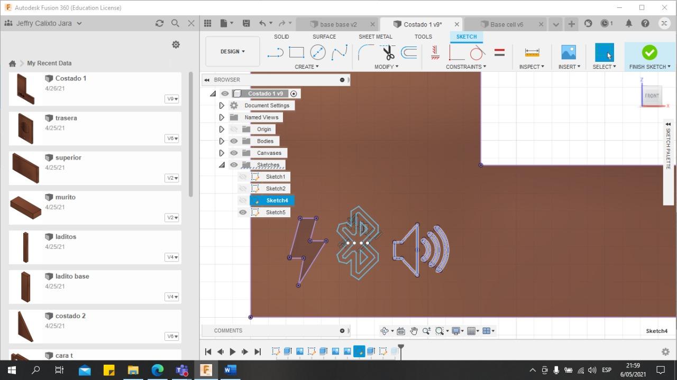Switch to the SHEET METAL tab
This screenshot has height=380, width=677.
(x=376, y=36)
